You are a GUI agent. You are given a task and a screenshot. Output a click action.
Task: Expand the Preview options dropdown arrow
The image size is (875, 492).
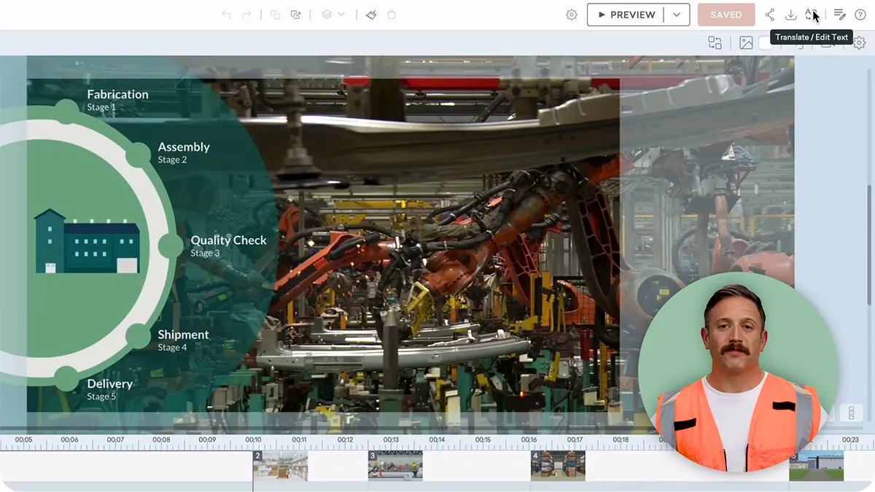(x=677, y=15)
